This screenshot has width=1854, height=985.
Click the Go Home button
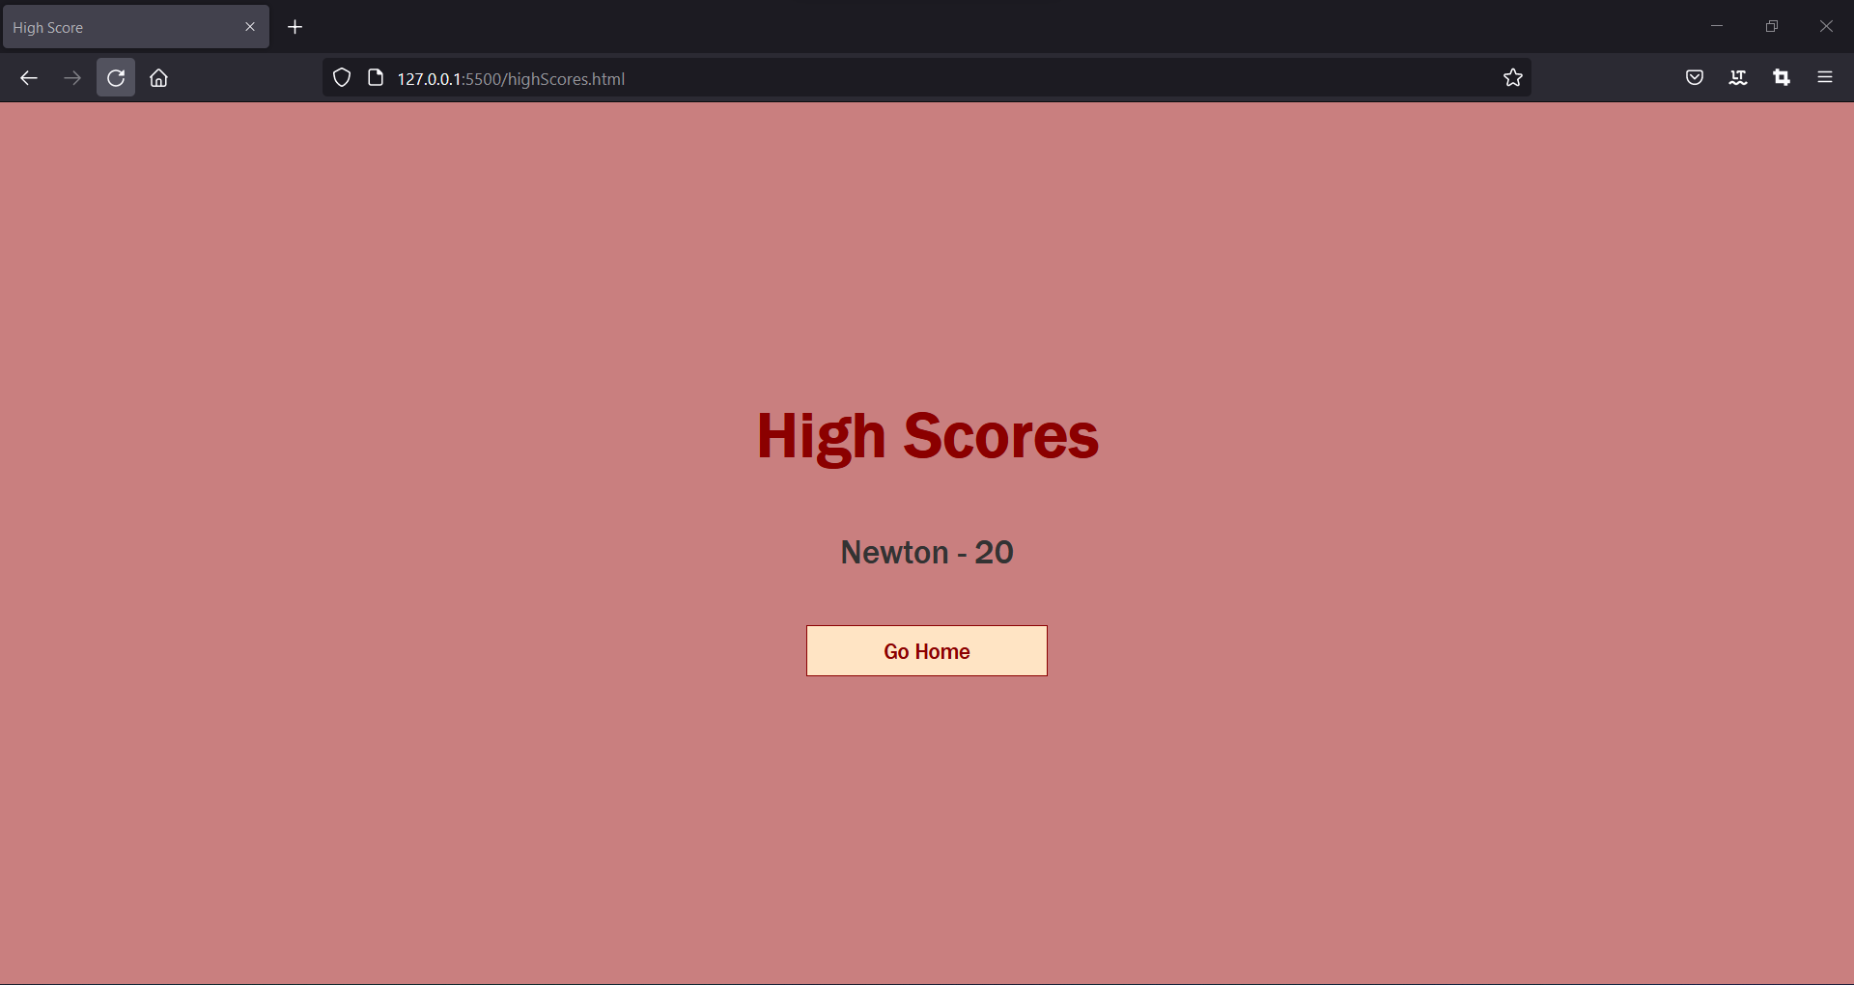click(926, 650)
